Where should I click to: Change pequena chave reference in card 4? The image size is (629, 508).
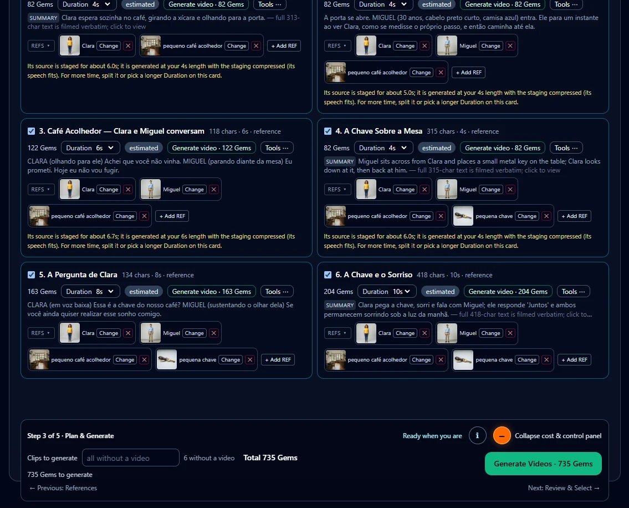(x=526, y=216)
